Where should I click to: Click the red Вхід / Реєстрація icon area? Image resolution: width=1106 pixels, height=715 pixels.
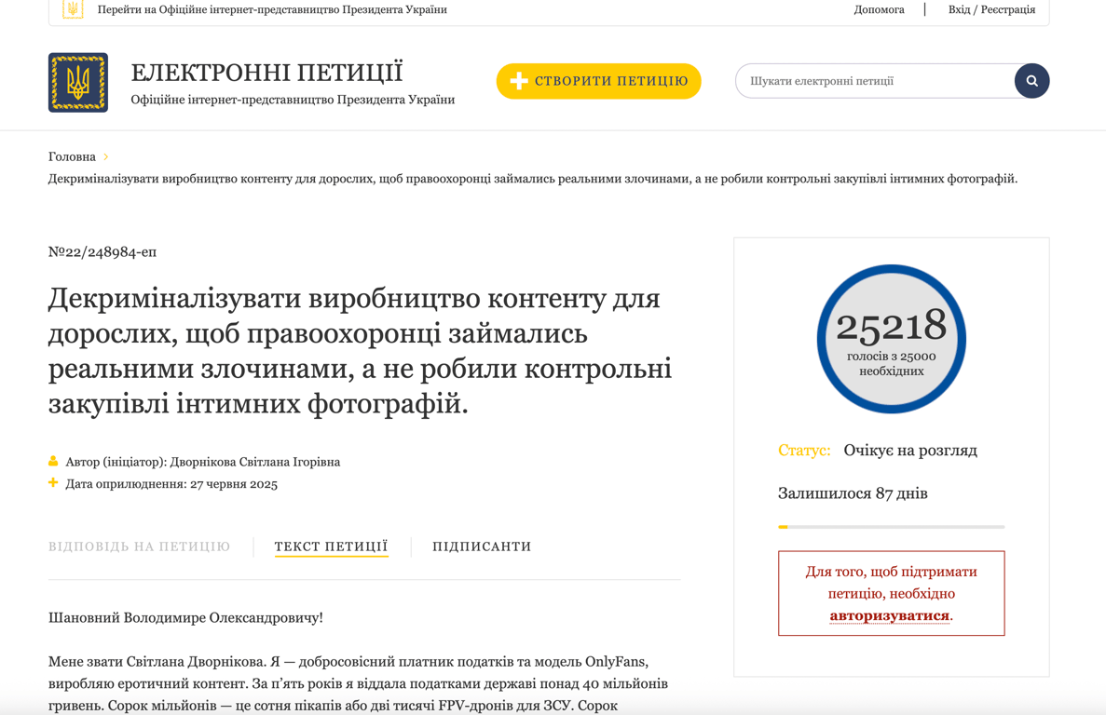990,9
